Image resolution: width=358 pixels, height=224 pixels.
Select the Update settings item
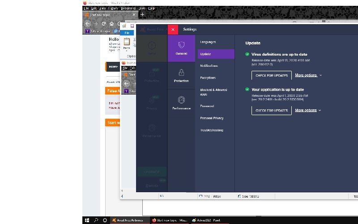pyautogui.click(x=216, y=54)
